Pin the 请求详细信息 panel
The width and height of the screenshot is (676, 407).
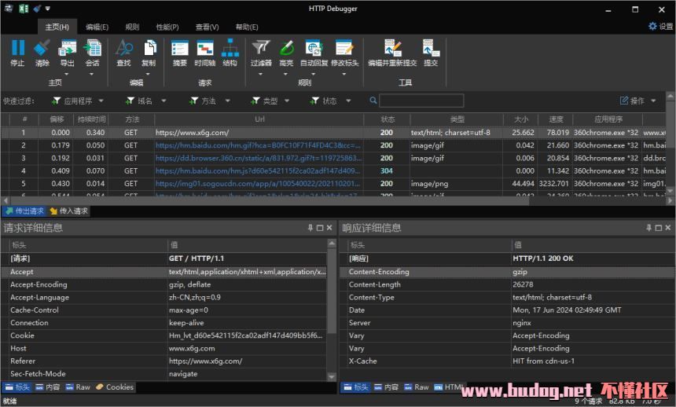[310, 228]
